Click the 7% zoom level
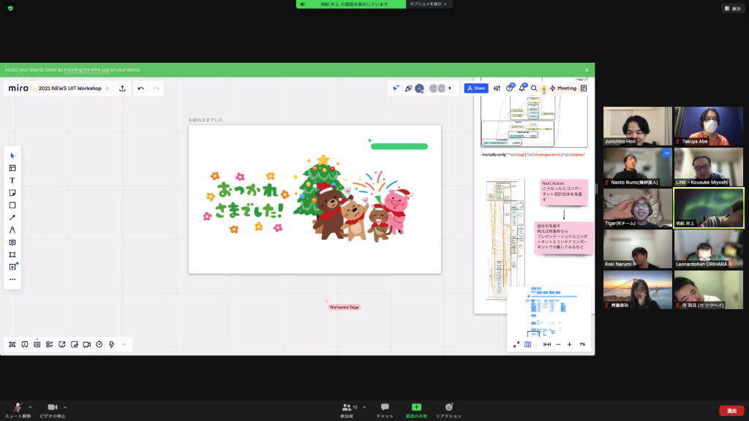 [x=582, y=344]
